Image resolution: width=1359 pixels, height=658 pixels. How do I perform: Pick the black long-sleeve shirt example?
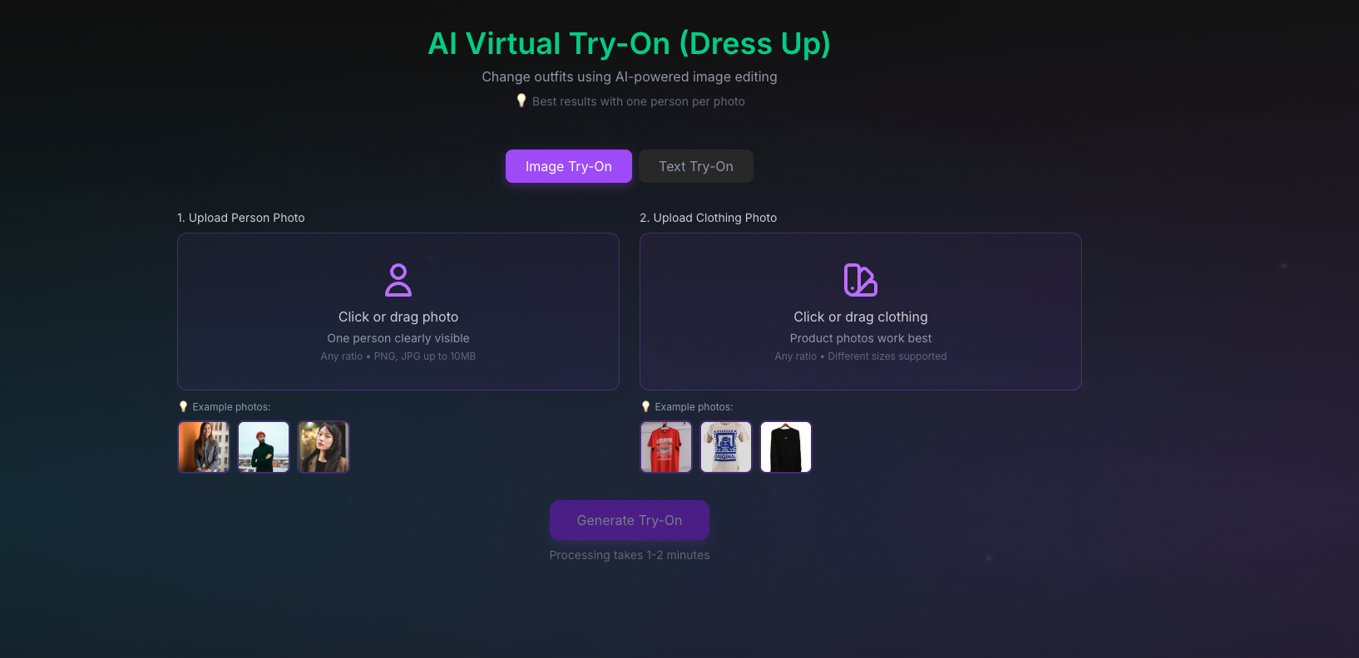786,447
